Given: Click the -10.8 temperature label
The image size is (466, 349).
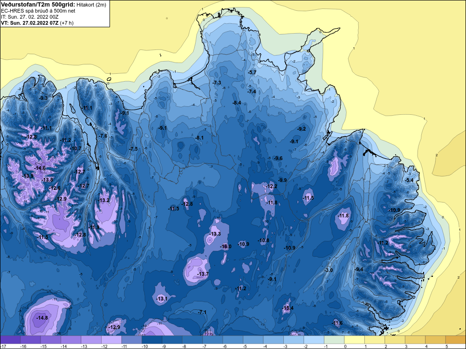Looking at the screenshot, I should coord(263,240).
